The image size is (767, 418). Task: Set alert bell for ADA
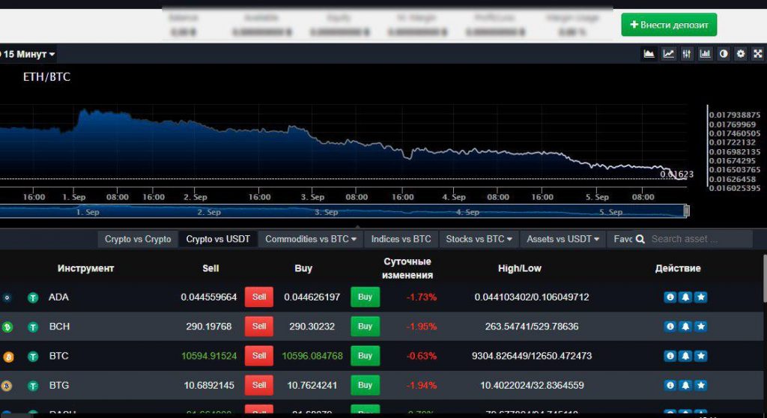(685, 297)
